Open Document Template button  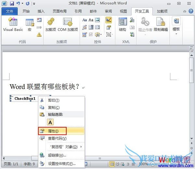(x=176, y=26)
